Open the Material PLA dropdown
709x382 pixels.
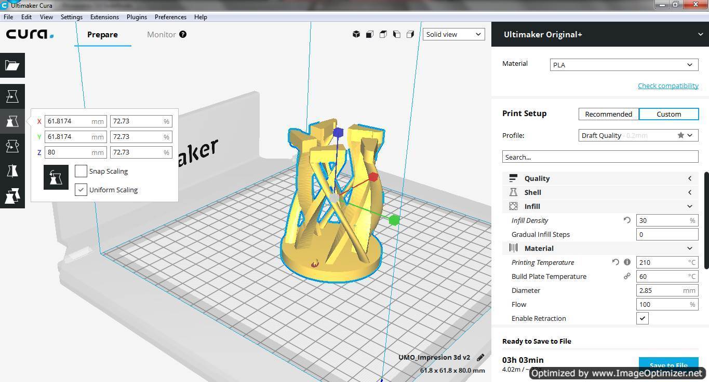point(624,65)
